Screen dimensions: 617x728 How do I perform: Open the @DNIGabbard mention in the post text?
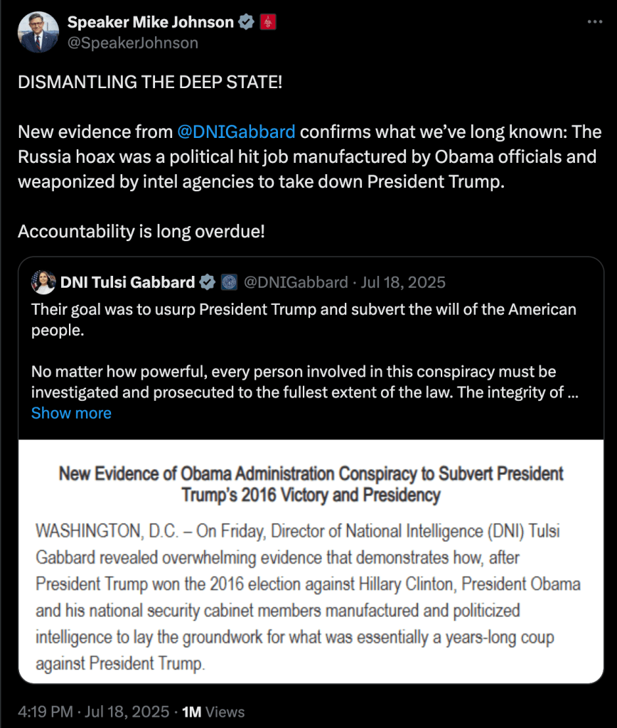237,132
